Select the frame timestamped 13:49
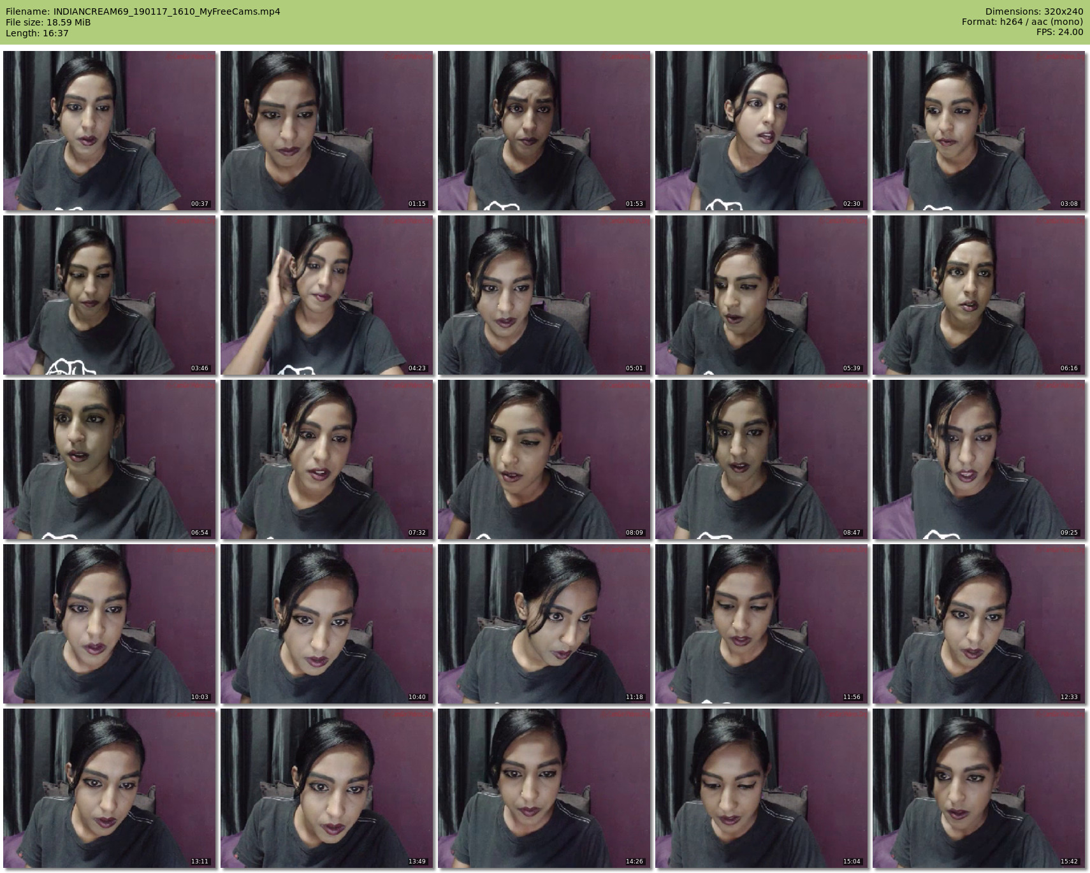 (326, 788)
